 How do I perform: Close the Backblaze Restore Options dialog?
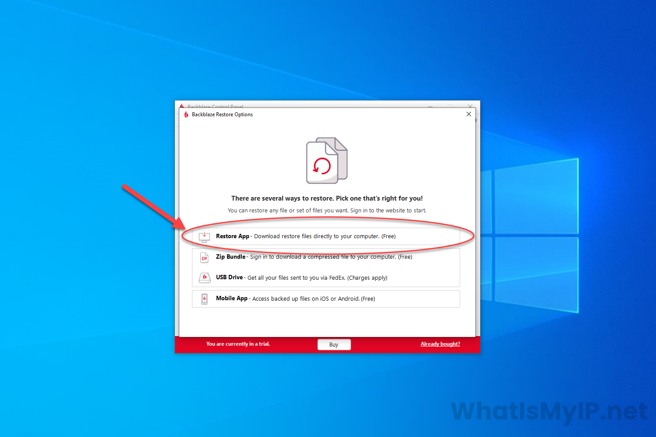(469, 114)
